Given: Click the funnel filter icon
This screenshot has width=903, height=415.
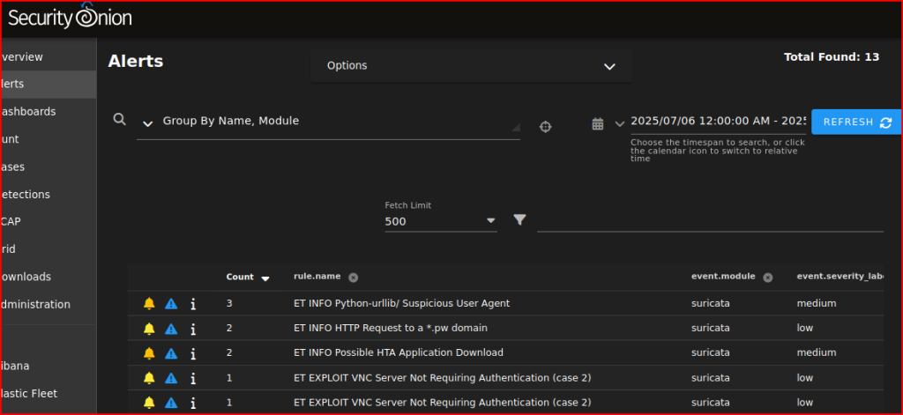Looking at the screenshot, I should [x=519, y=219].
